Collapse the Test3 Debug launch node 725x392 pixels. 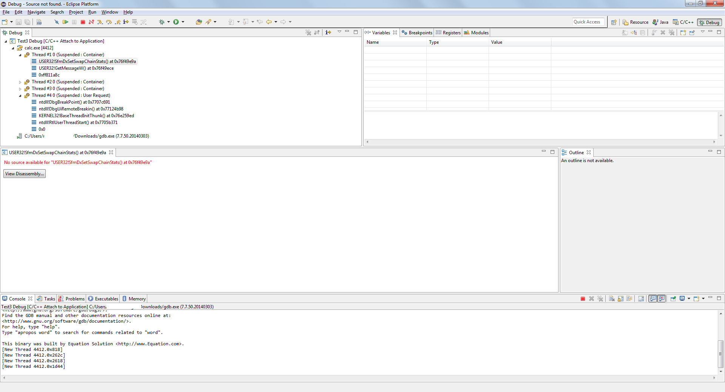[x=6, y=41]
